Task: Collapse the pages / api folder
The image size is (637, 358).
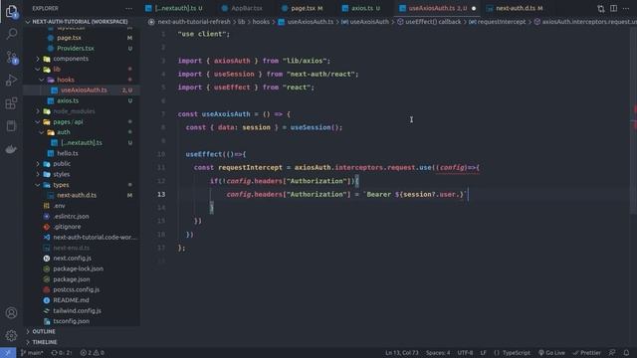Action: (82, 121)
